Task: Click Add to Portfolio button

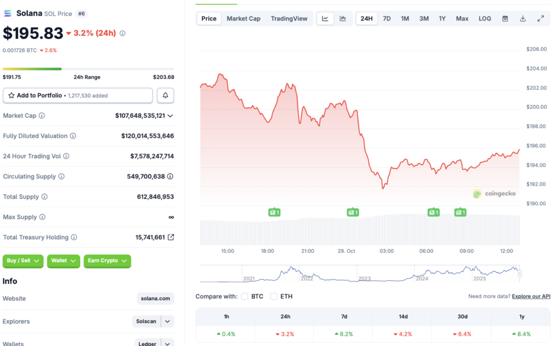Action: pos(77,95)
